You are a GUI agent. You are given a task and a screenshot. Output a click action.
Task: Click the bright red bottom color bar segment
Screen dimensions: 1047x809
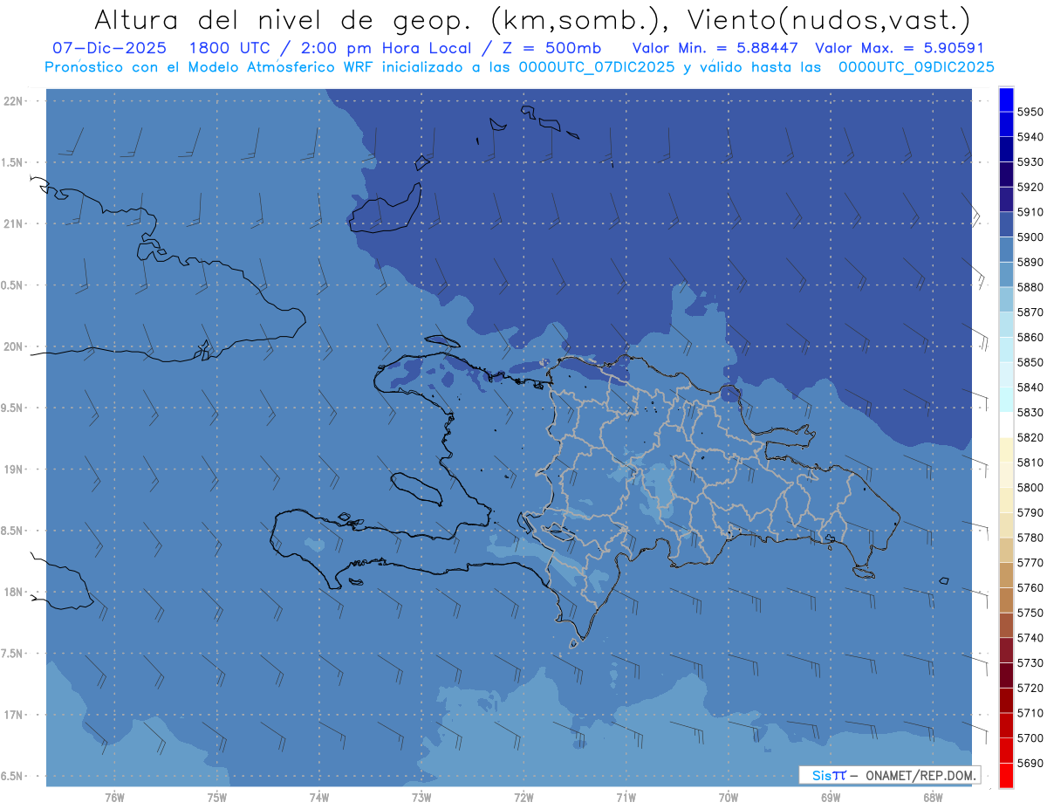coord(1005,775)
